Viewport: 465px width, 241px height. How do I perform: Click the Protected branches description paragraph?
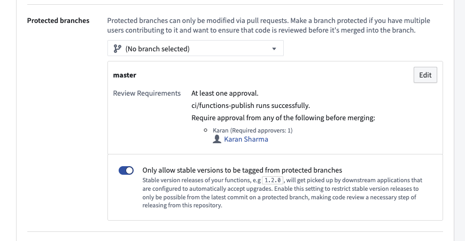pyautogui.click(x=269, y=26)
